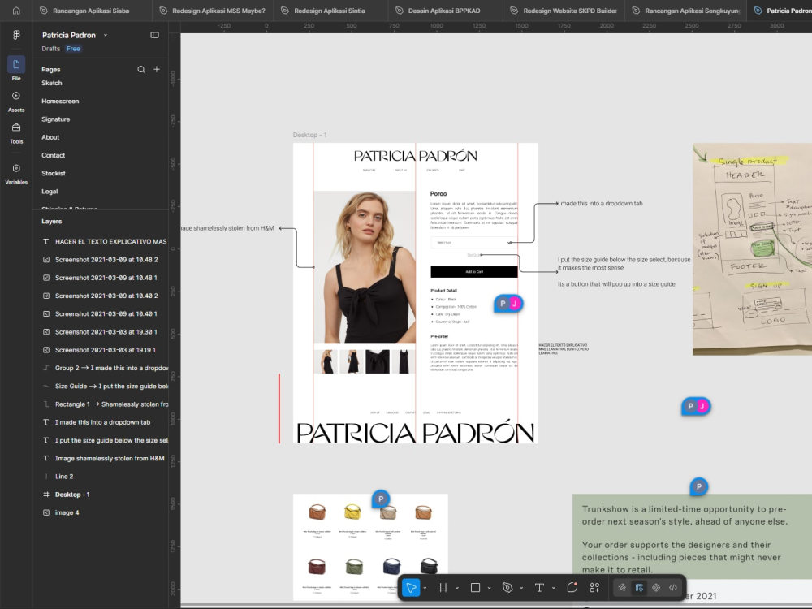Select the hand-drawn sketch photo on canvas
The height and width of the screenshot is (609, 812).
coord(752,249)
